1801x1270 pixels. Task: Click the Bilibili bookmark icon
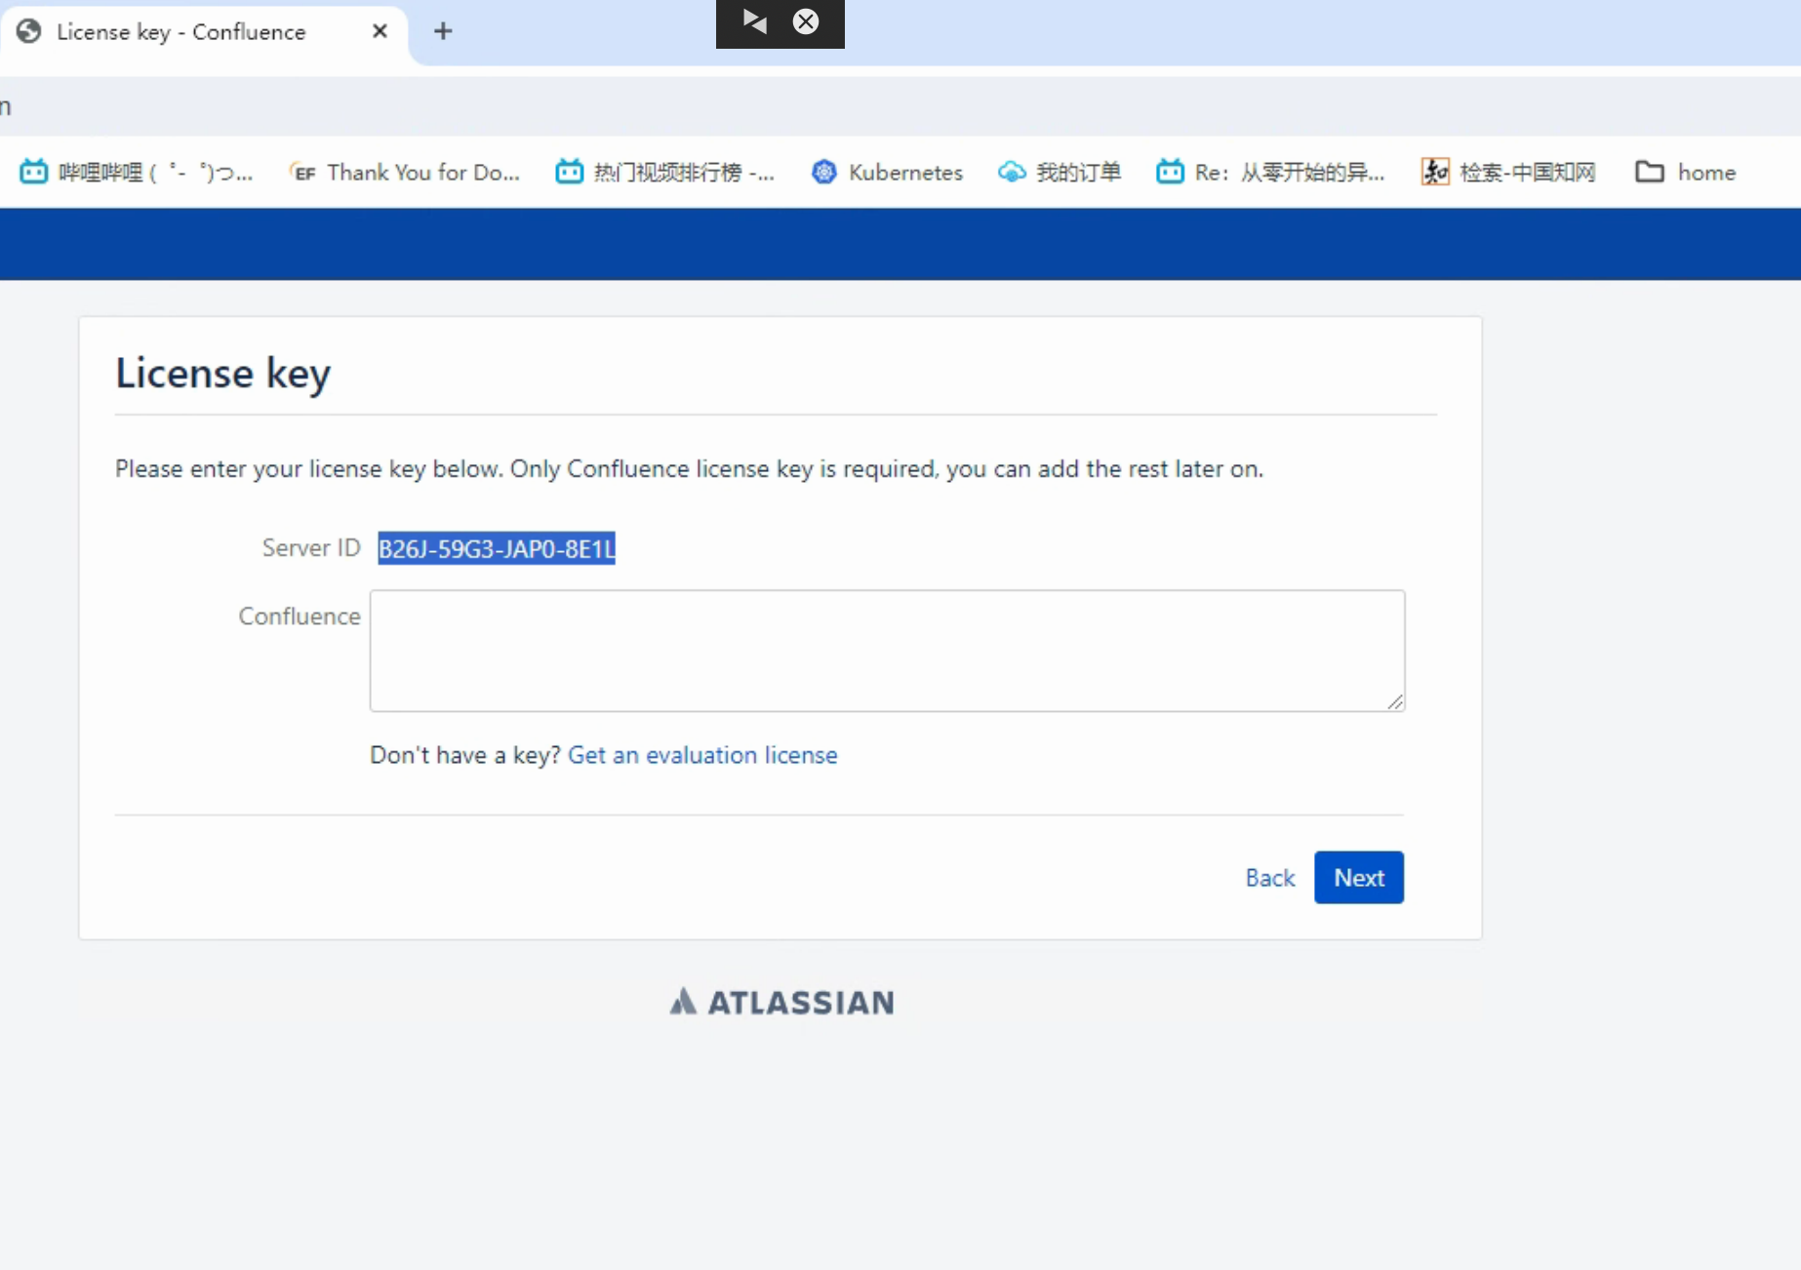(34, 172)
